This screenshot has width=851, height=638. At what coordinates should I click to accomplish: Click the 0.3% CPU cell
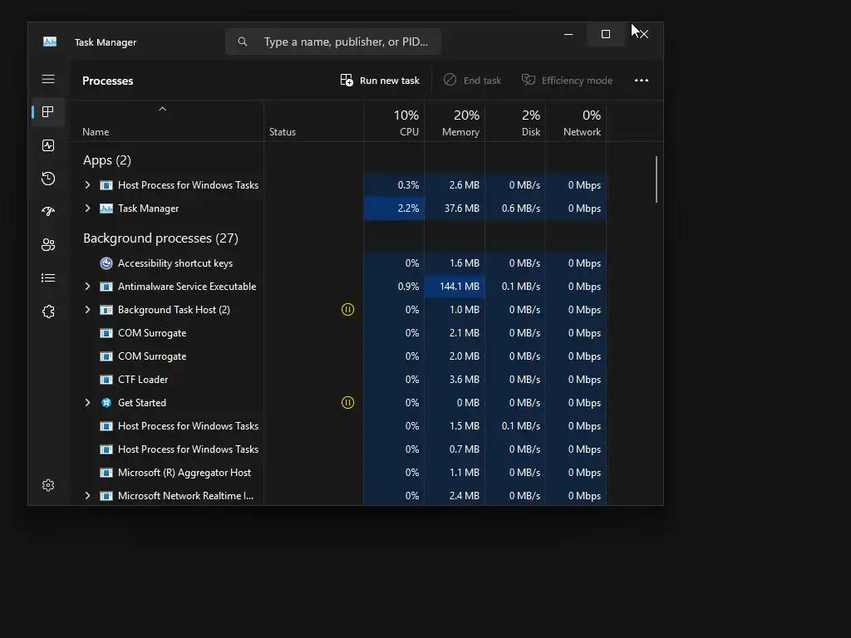[394, 185]
